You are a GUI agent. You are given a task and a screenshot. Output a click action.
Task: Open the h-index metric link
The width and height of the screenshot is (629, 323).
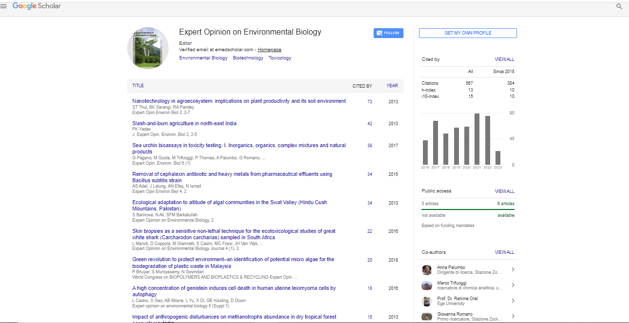tap(429, 90)
